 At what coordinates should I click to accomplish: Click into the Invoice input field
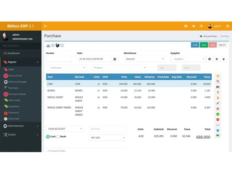[x=59, y=59]
